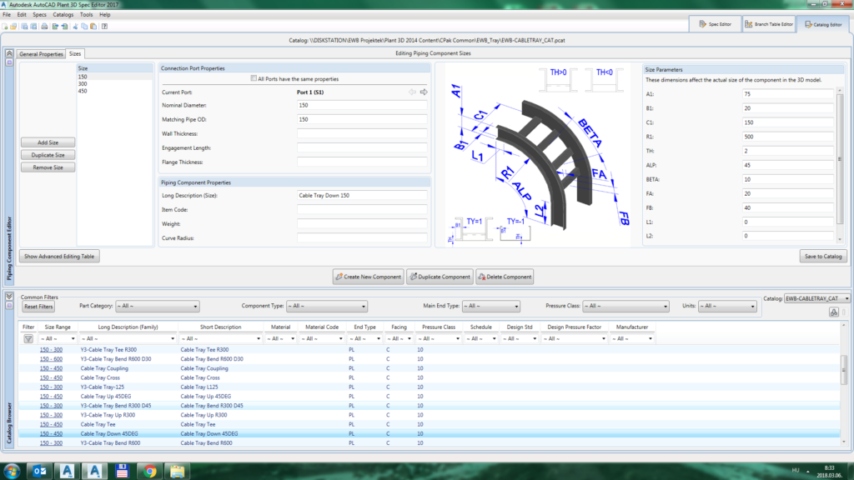
Task: Click the Print toolbar icon
Action: (44, 26)
